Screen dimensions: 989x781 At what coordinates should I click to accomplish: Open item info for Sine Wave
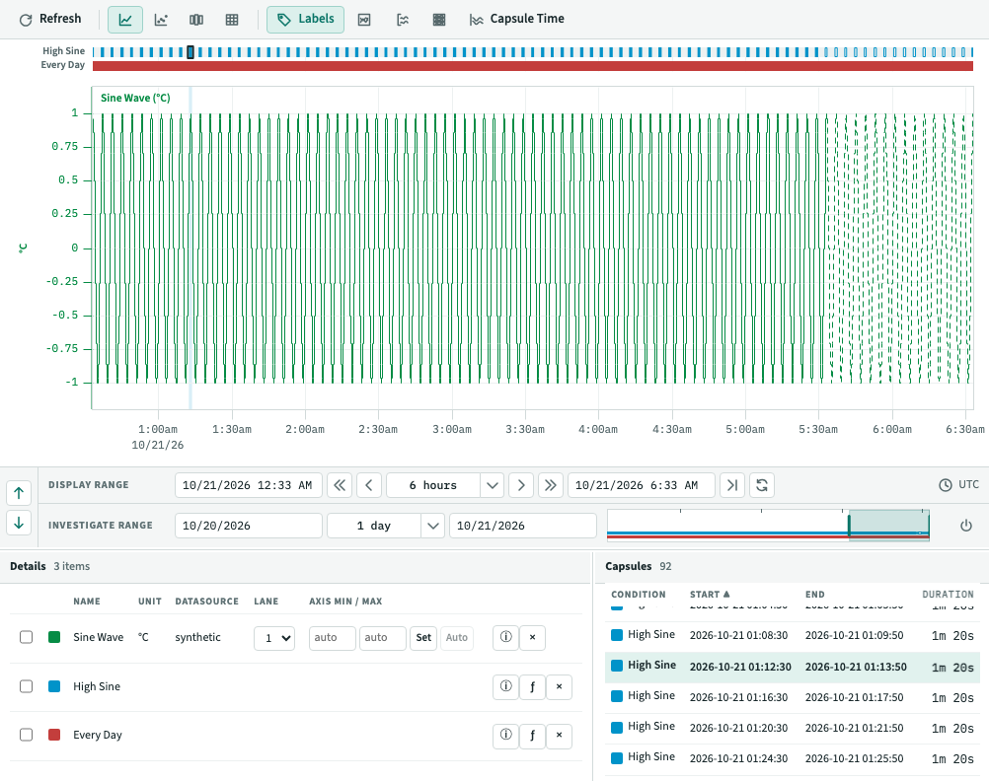(x=506, y=637)
